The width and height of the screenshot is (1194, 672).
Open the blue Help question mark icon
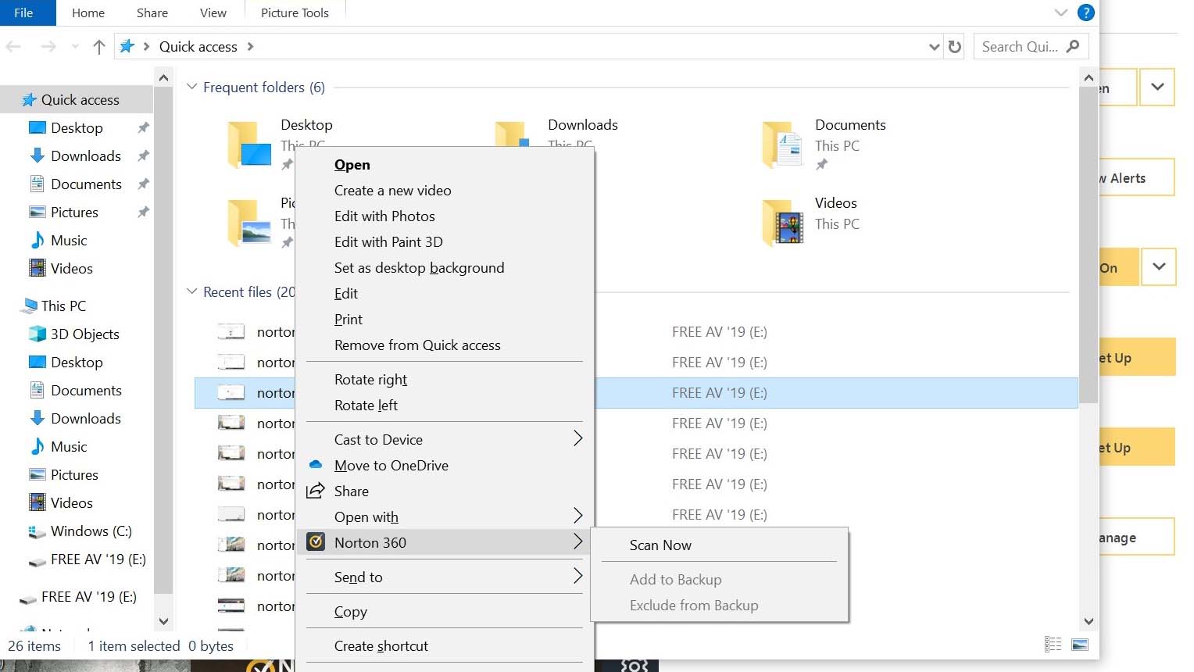[1085, 13]
